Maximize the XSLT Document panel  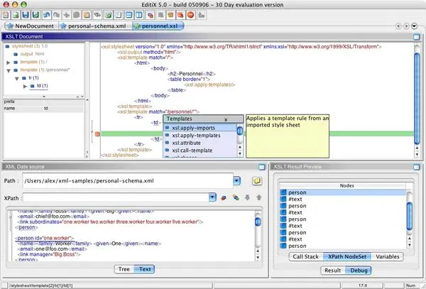[x=417, y=37]
